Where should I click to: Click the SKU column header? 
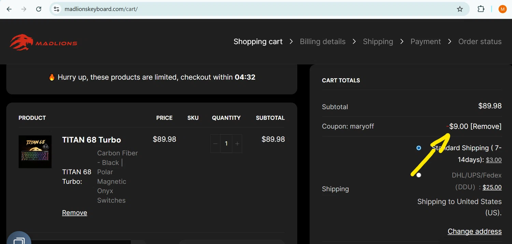[193, 118]
